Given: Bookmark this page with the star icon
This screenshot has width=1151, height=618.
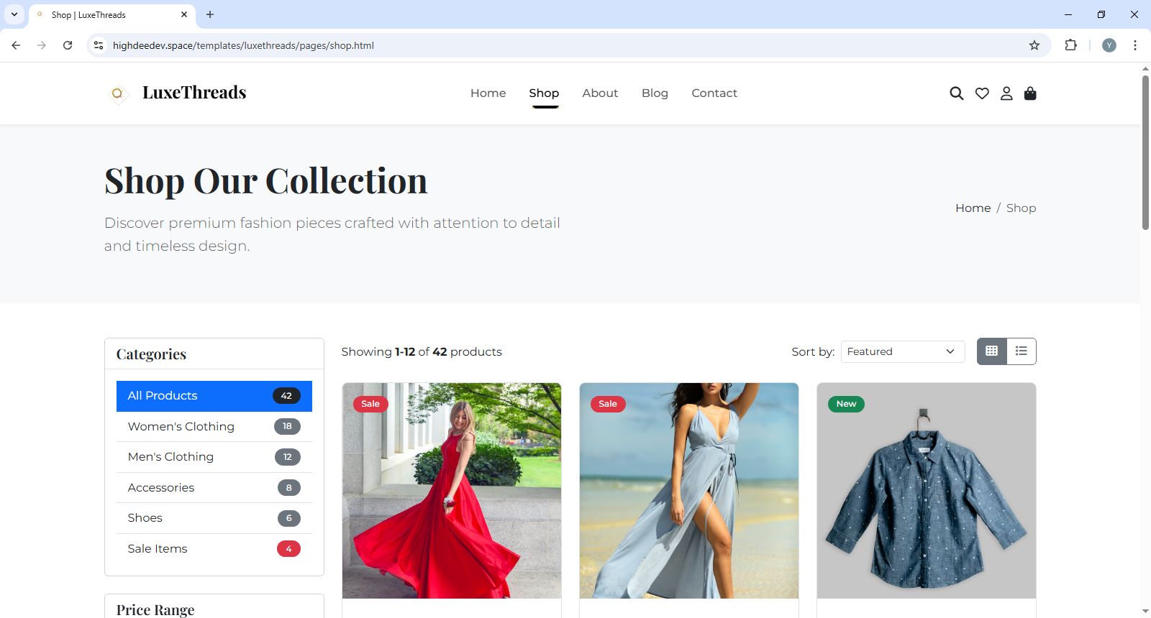Looking at the screenshot, I should coord(1034,45).
